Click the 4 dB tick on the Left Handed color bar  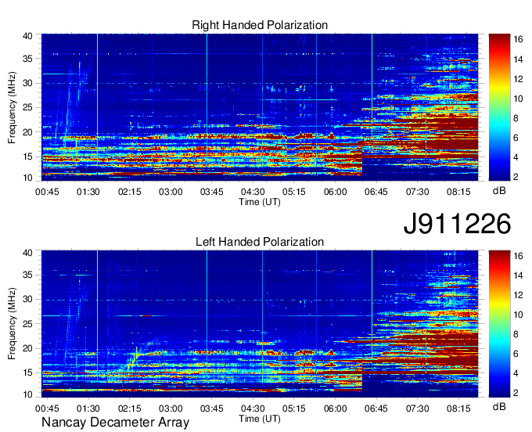(x=516, y=373)
